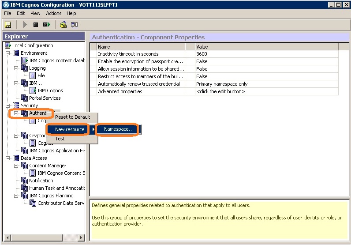Click the Data Access node icon
The image size is (351, 245).
point(16,158)
